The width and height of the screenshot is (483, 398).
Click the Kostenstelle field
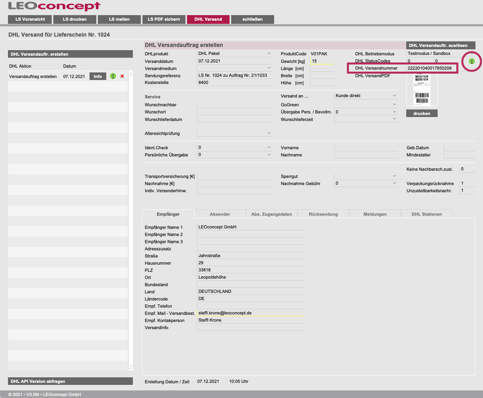pyautogui.click(x=235, y=82)
